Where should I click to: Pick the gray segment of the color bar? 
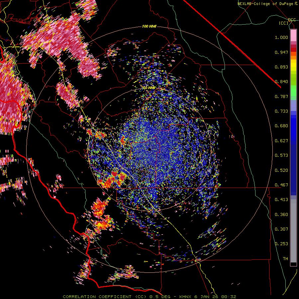(293, 231)
